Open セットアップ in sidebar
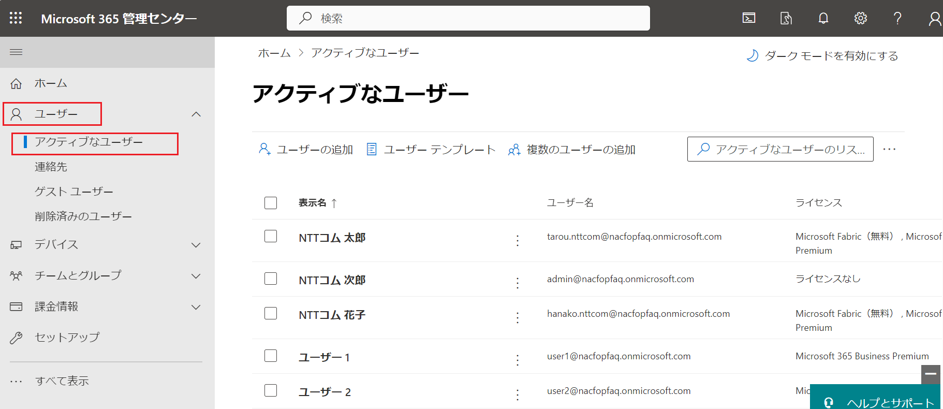The height and width of the screenshot is (409, 943). point(67,338)
